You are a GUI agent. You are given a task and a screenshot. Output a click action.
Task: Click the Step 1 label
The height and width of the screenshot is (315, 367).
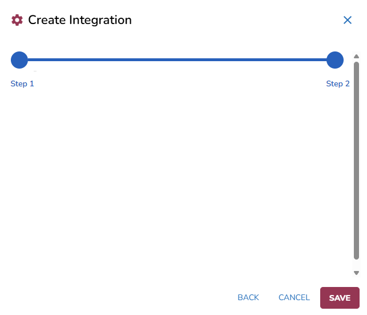(x=22, y=84)
